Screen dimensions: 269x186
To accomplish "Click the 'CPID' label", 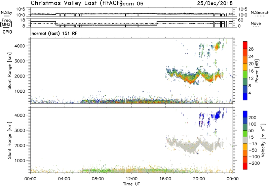I will tap(7, 32).
